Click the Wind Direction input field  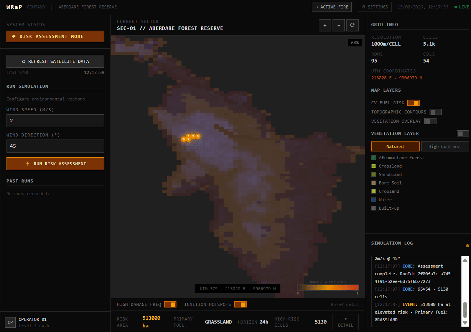(55, 146)
